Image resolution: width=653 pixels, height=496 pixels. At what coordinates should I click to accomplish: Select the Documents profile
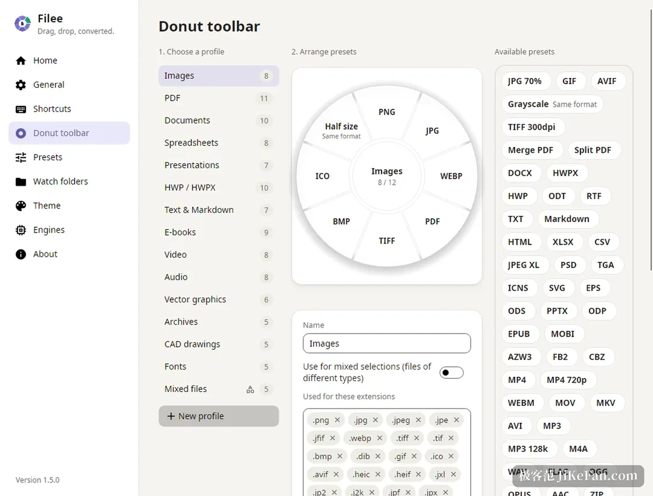[x=219, y=120]
